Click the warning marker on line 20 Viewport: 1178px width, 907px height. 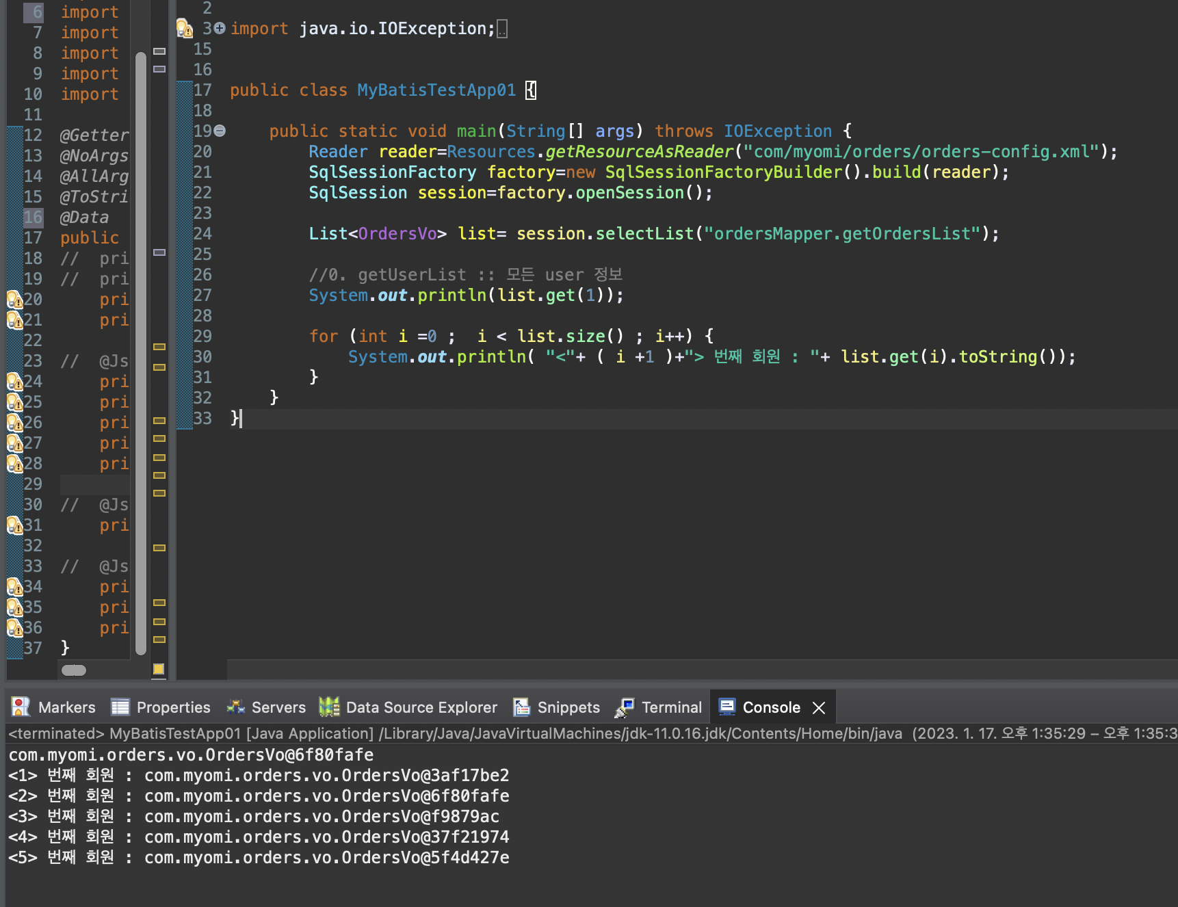click(x=14, y=300)
